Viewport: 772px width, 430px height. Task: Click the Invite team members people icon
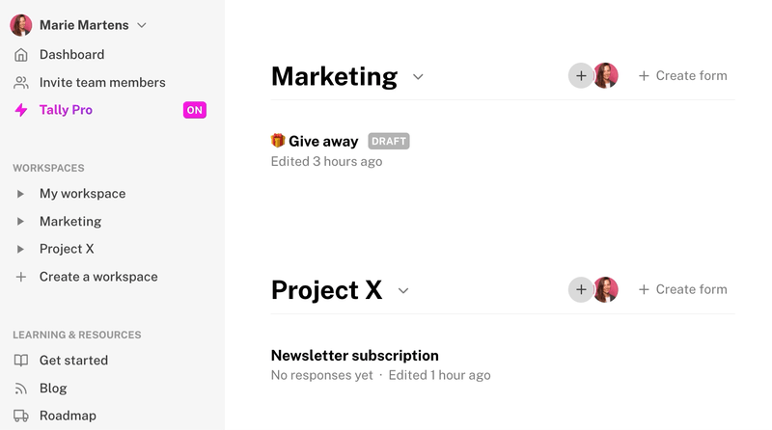pos(20,83)
